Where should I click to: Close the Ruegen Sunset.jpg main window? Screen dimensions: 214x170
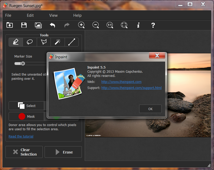point(203,4)
